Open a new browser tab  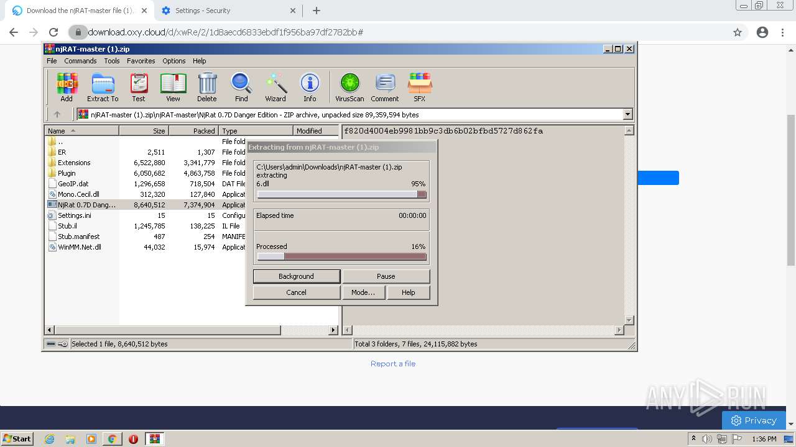(x=317, y=11)
